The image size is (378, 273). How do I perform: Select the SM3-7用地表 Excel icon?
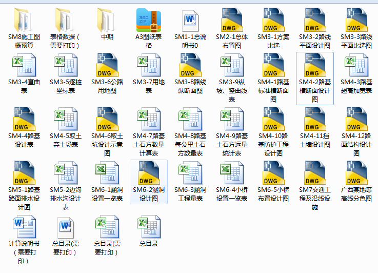[149, 65]
